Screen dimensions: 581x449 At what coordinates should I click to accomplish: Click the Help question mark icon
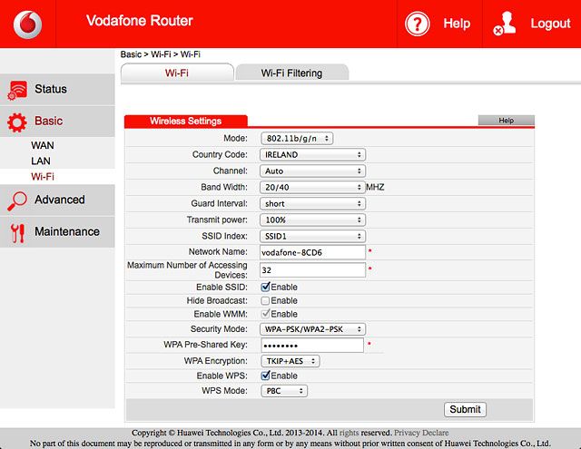[417, 24]
